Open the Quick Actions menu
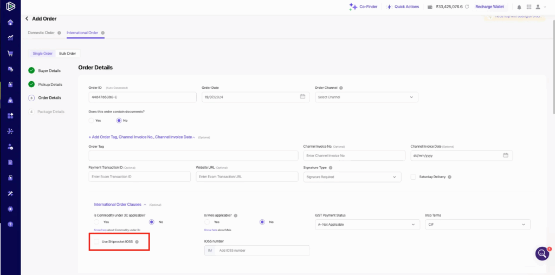555x275 pixels. [x=403, y=7]
